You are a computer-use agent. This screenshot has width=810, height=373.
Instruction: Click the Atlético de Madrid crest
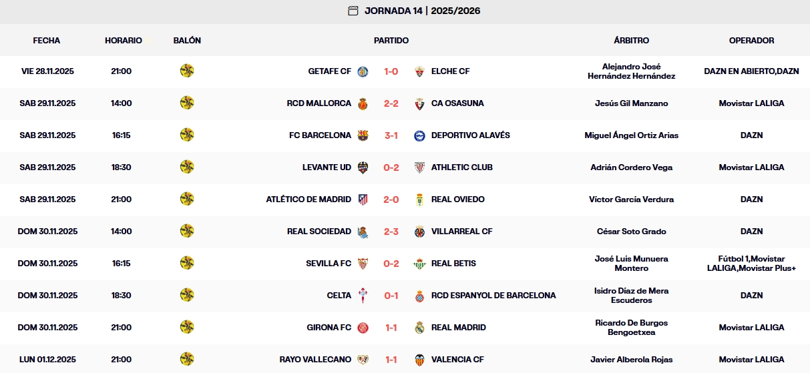(363, 200)
